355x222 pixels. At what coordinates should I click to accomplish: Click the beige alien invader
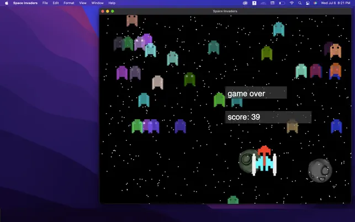(x=157, y=82)
